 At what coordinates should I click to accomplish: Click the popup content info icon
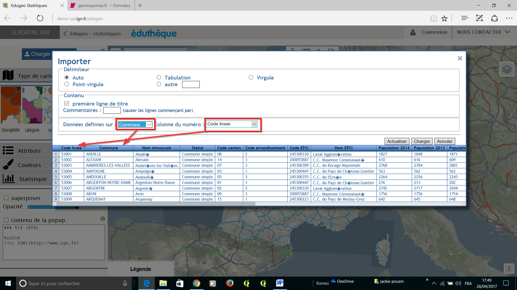103,219
